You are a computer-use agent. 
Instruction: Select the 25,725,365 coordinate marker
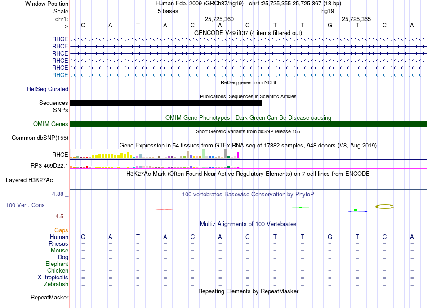pyautogui.click(x=356, y=19)
